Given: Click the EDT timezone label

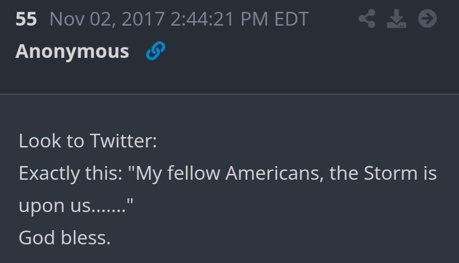Looking at the screenshot, I should click(x=291, y=19).
